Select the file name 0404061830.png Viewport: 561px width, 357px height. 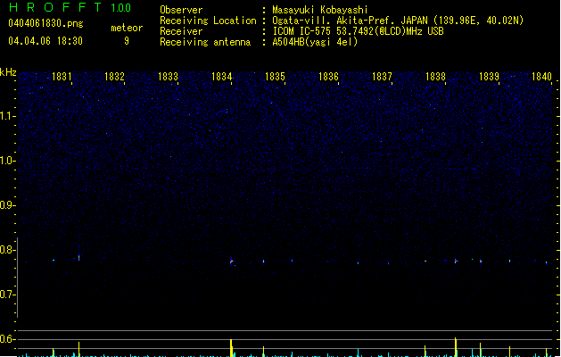[x=45, y=23]
